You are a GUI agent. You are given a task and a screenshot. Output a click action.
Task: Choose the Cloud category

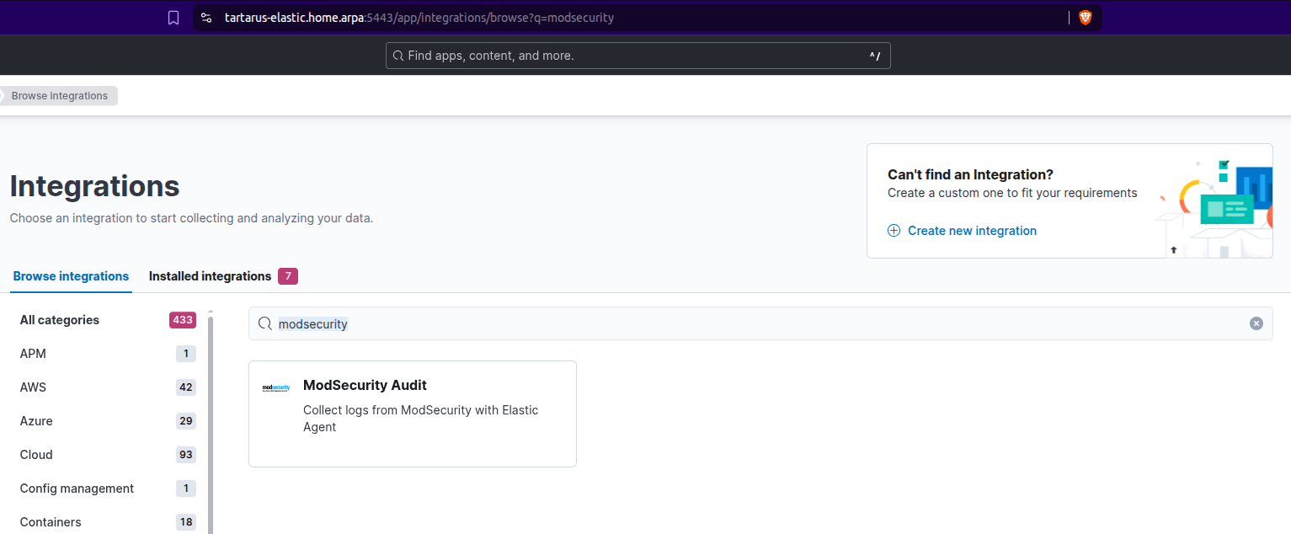coord(36,455)
